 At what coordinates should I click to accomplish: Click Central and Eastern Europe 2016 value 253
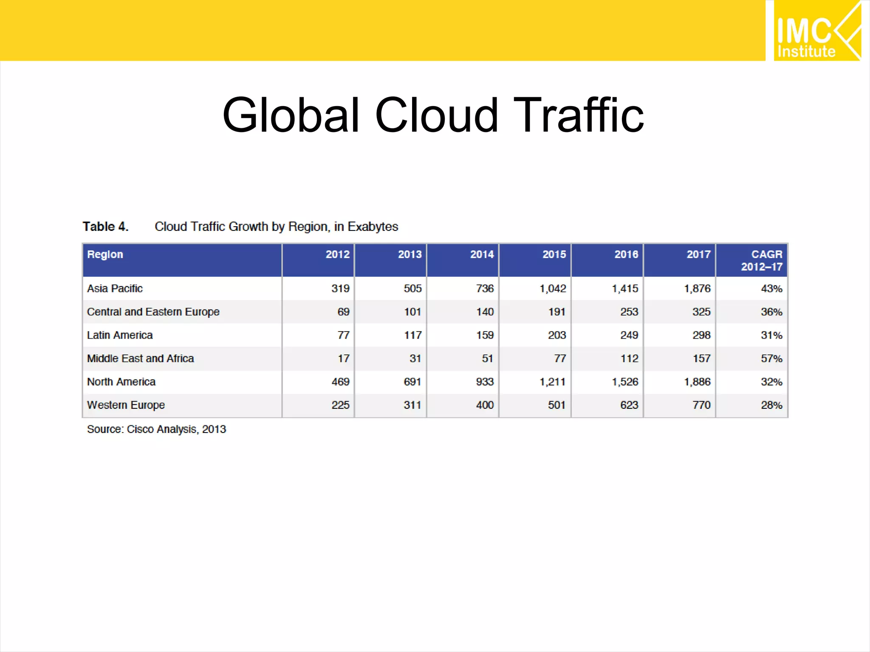[630, 312]
